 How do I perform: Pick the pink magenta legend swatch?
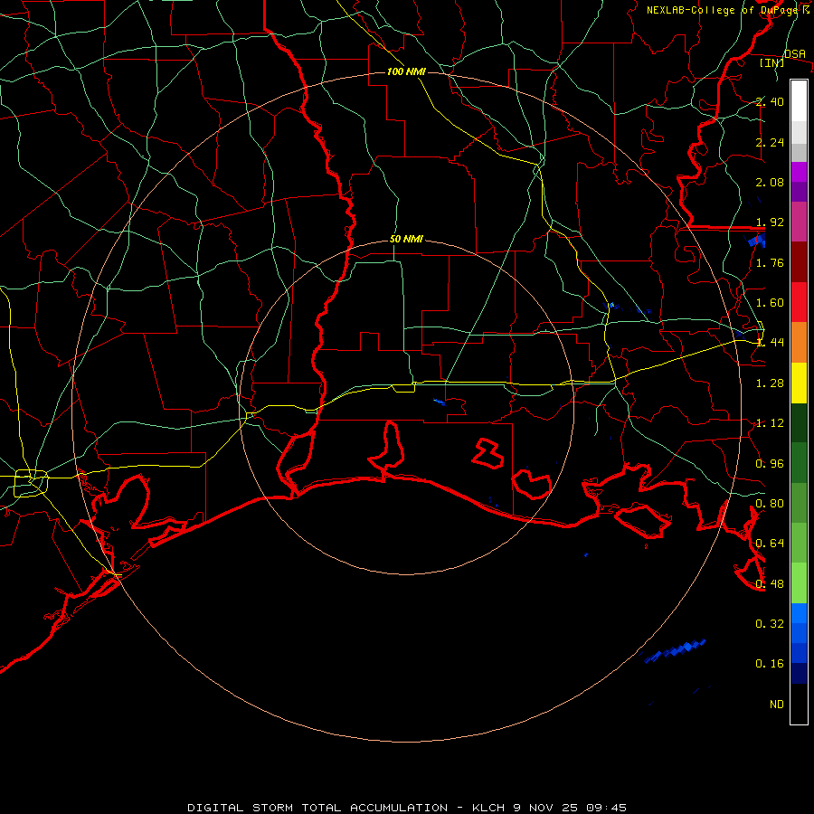pyautogui.click(x=799, y=222)
